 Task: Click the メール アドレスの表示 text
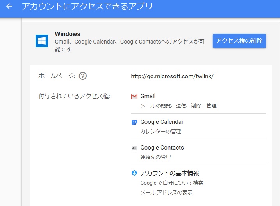[166, 192]
